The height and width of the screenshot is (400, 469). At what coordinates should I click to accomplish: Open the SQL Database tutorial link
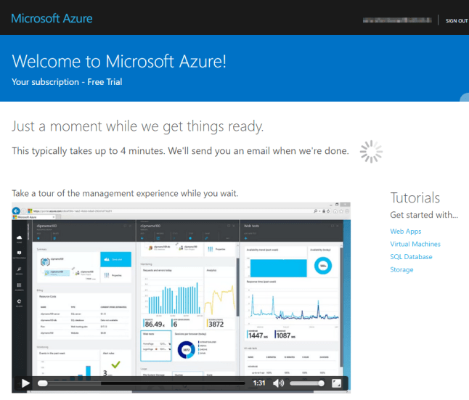[411, 257]
